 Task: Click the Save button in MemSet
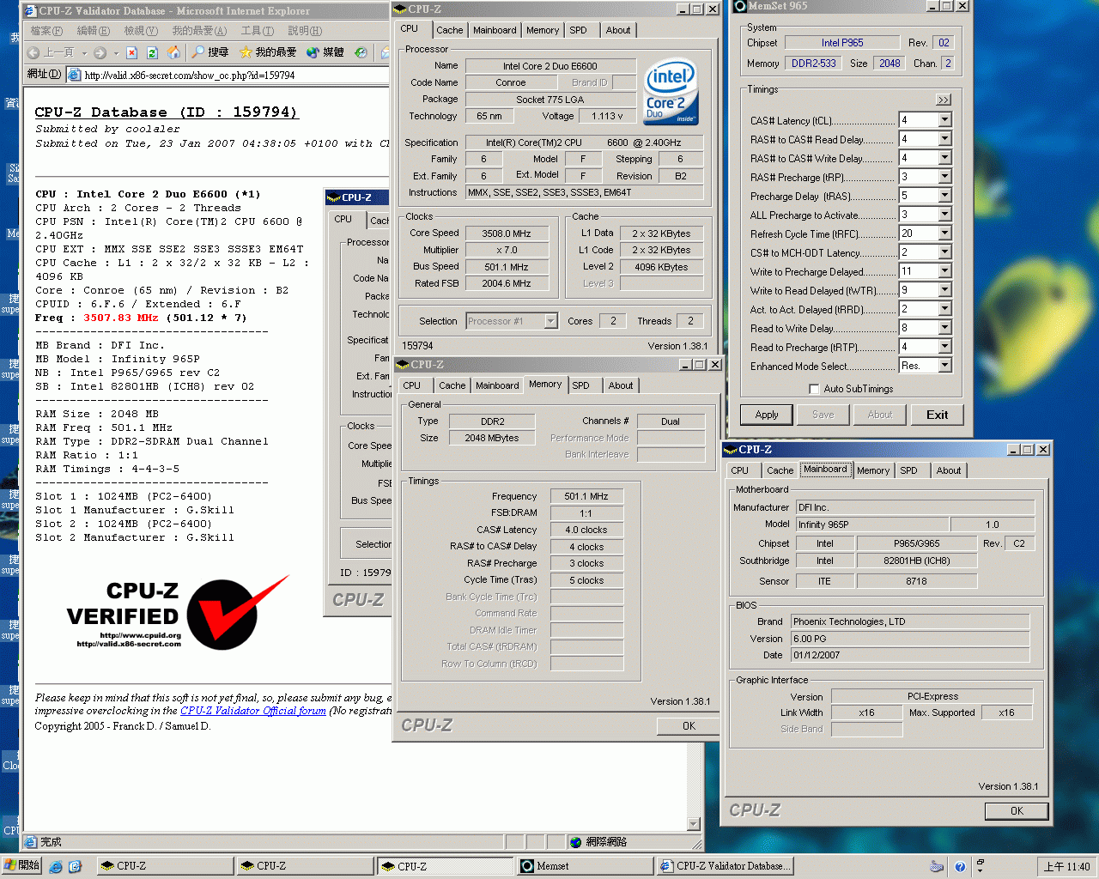click(823, 415)
